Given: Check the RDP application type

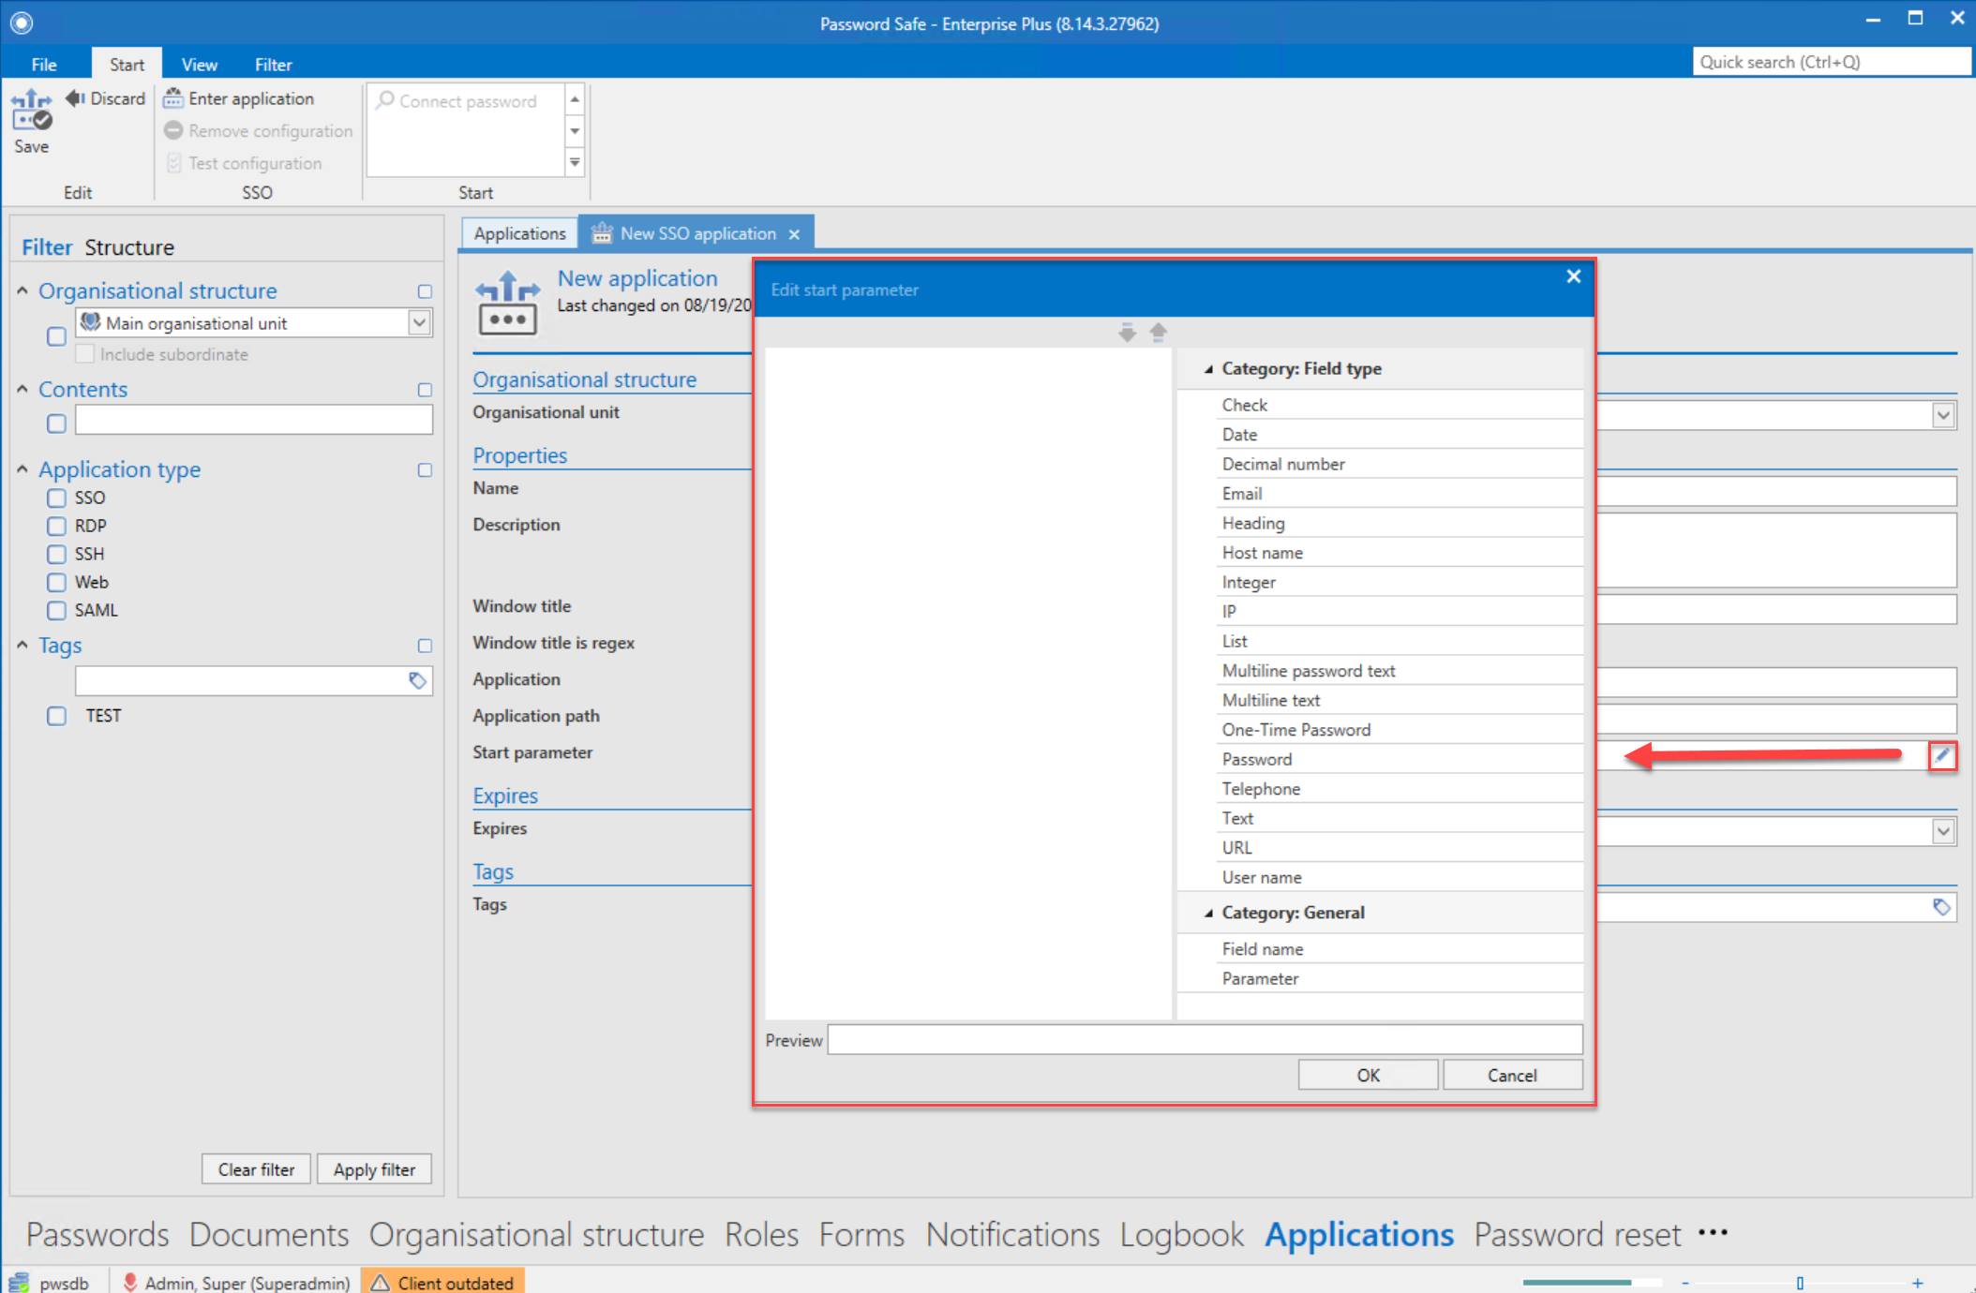Looking at the screenshot, I should (x=56, y=526).
